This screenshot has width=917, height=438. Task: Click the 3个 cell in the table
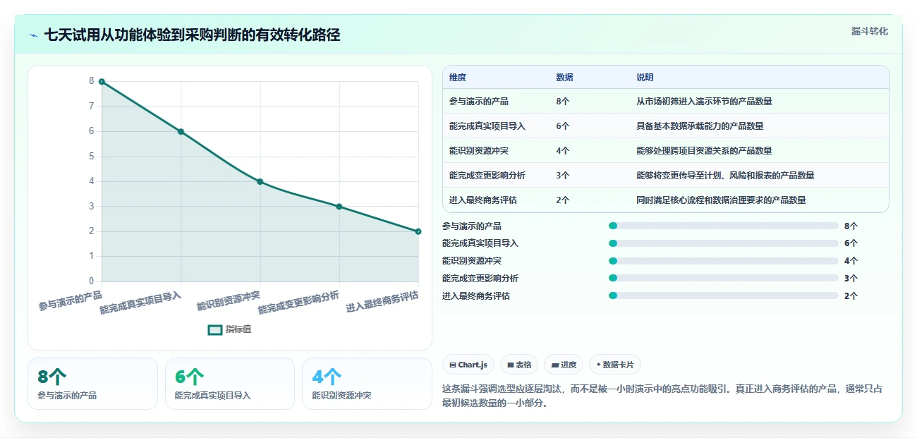coord(563,176)
